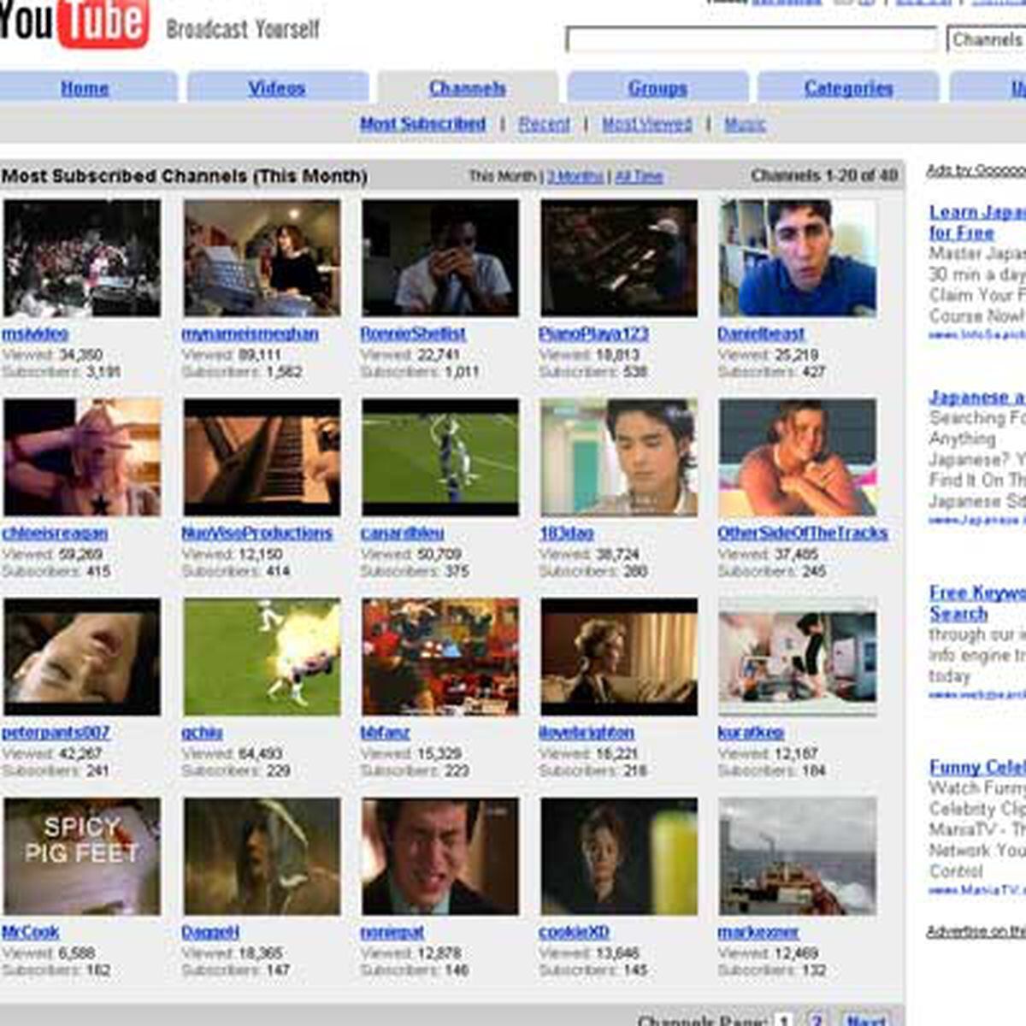
Task: Switch to the Groups tab
Action: coord(656,88)
